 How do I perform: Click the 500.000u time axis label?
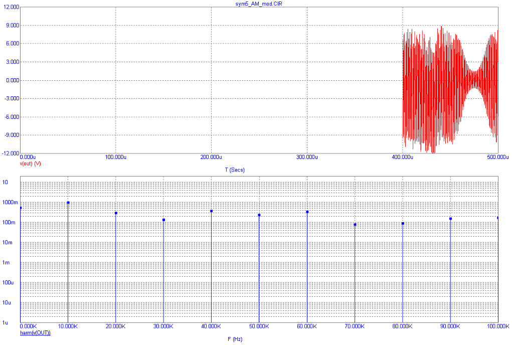498,157
